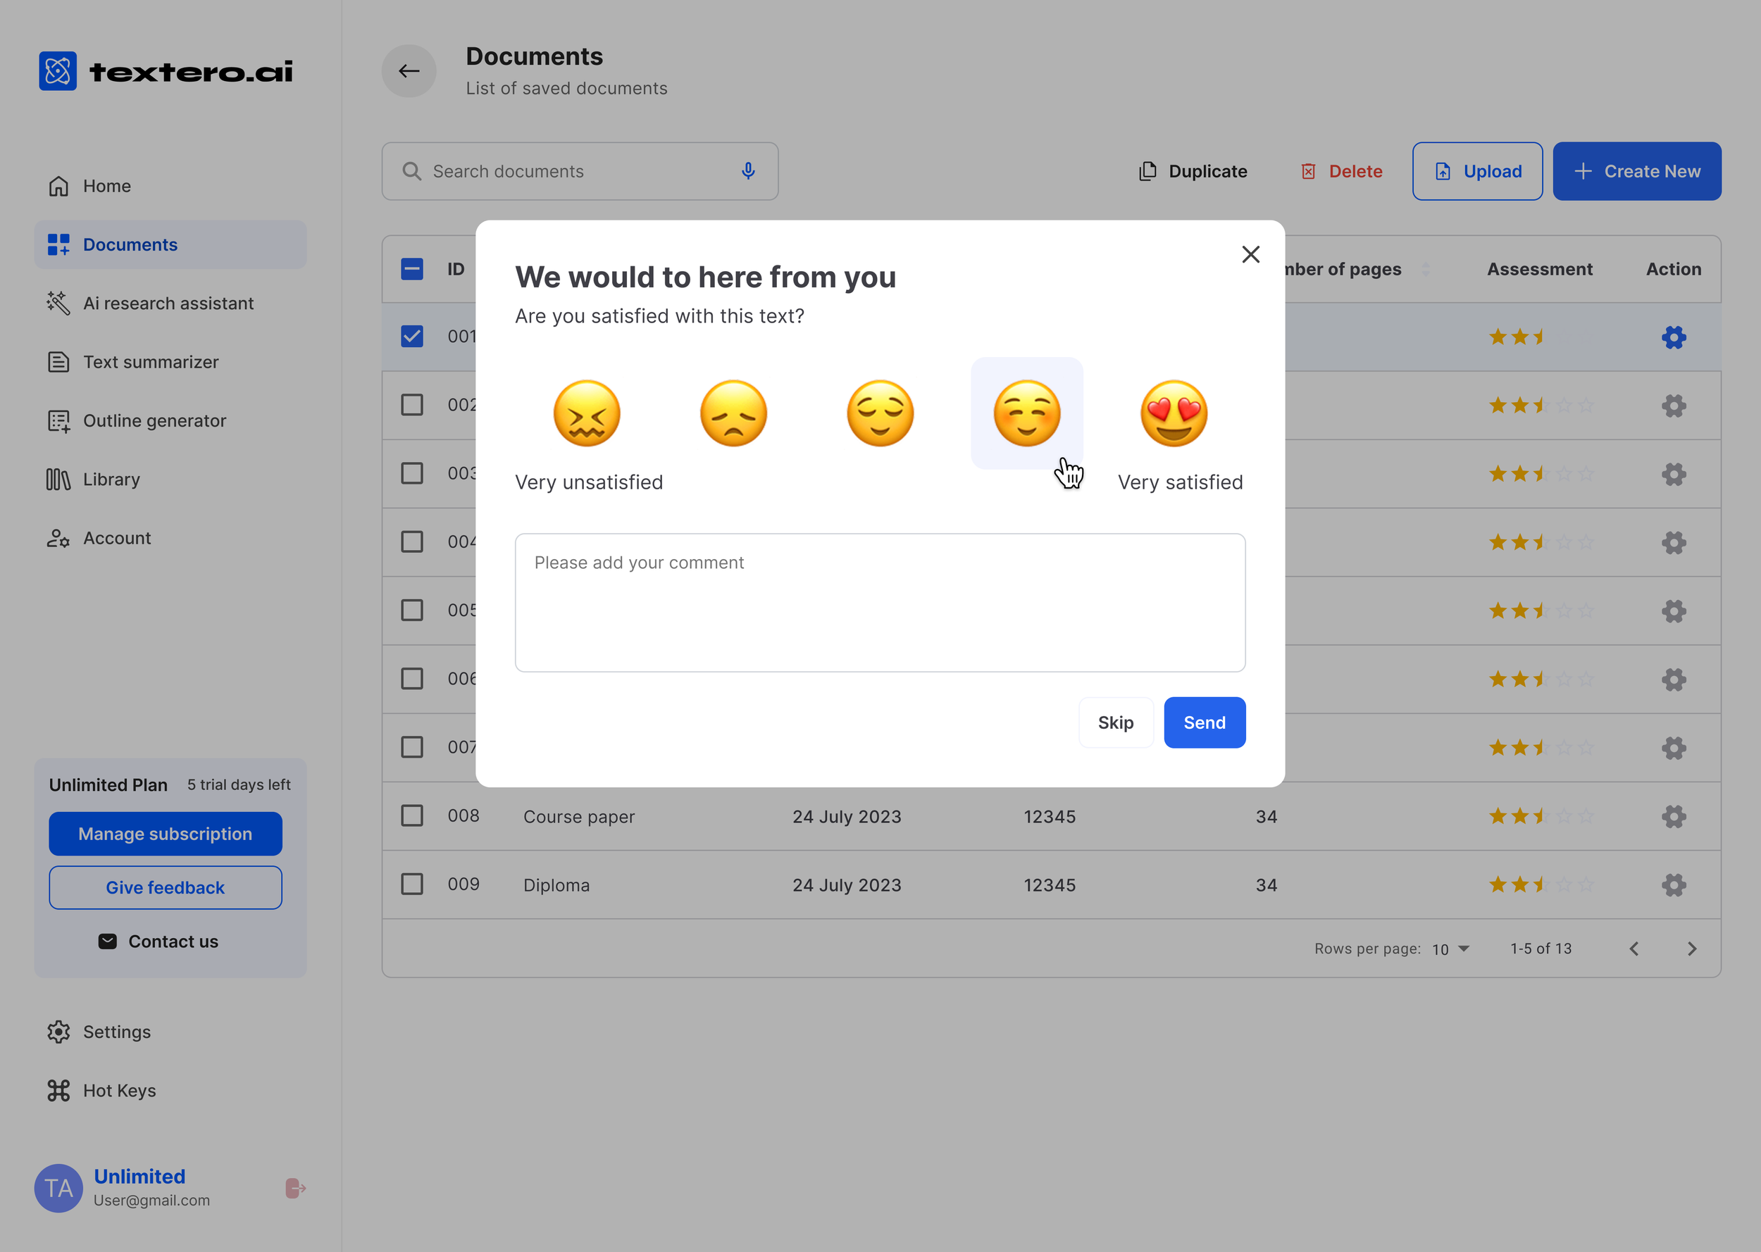Click the microphone icon in search bar

748,171
